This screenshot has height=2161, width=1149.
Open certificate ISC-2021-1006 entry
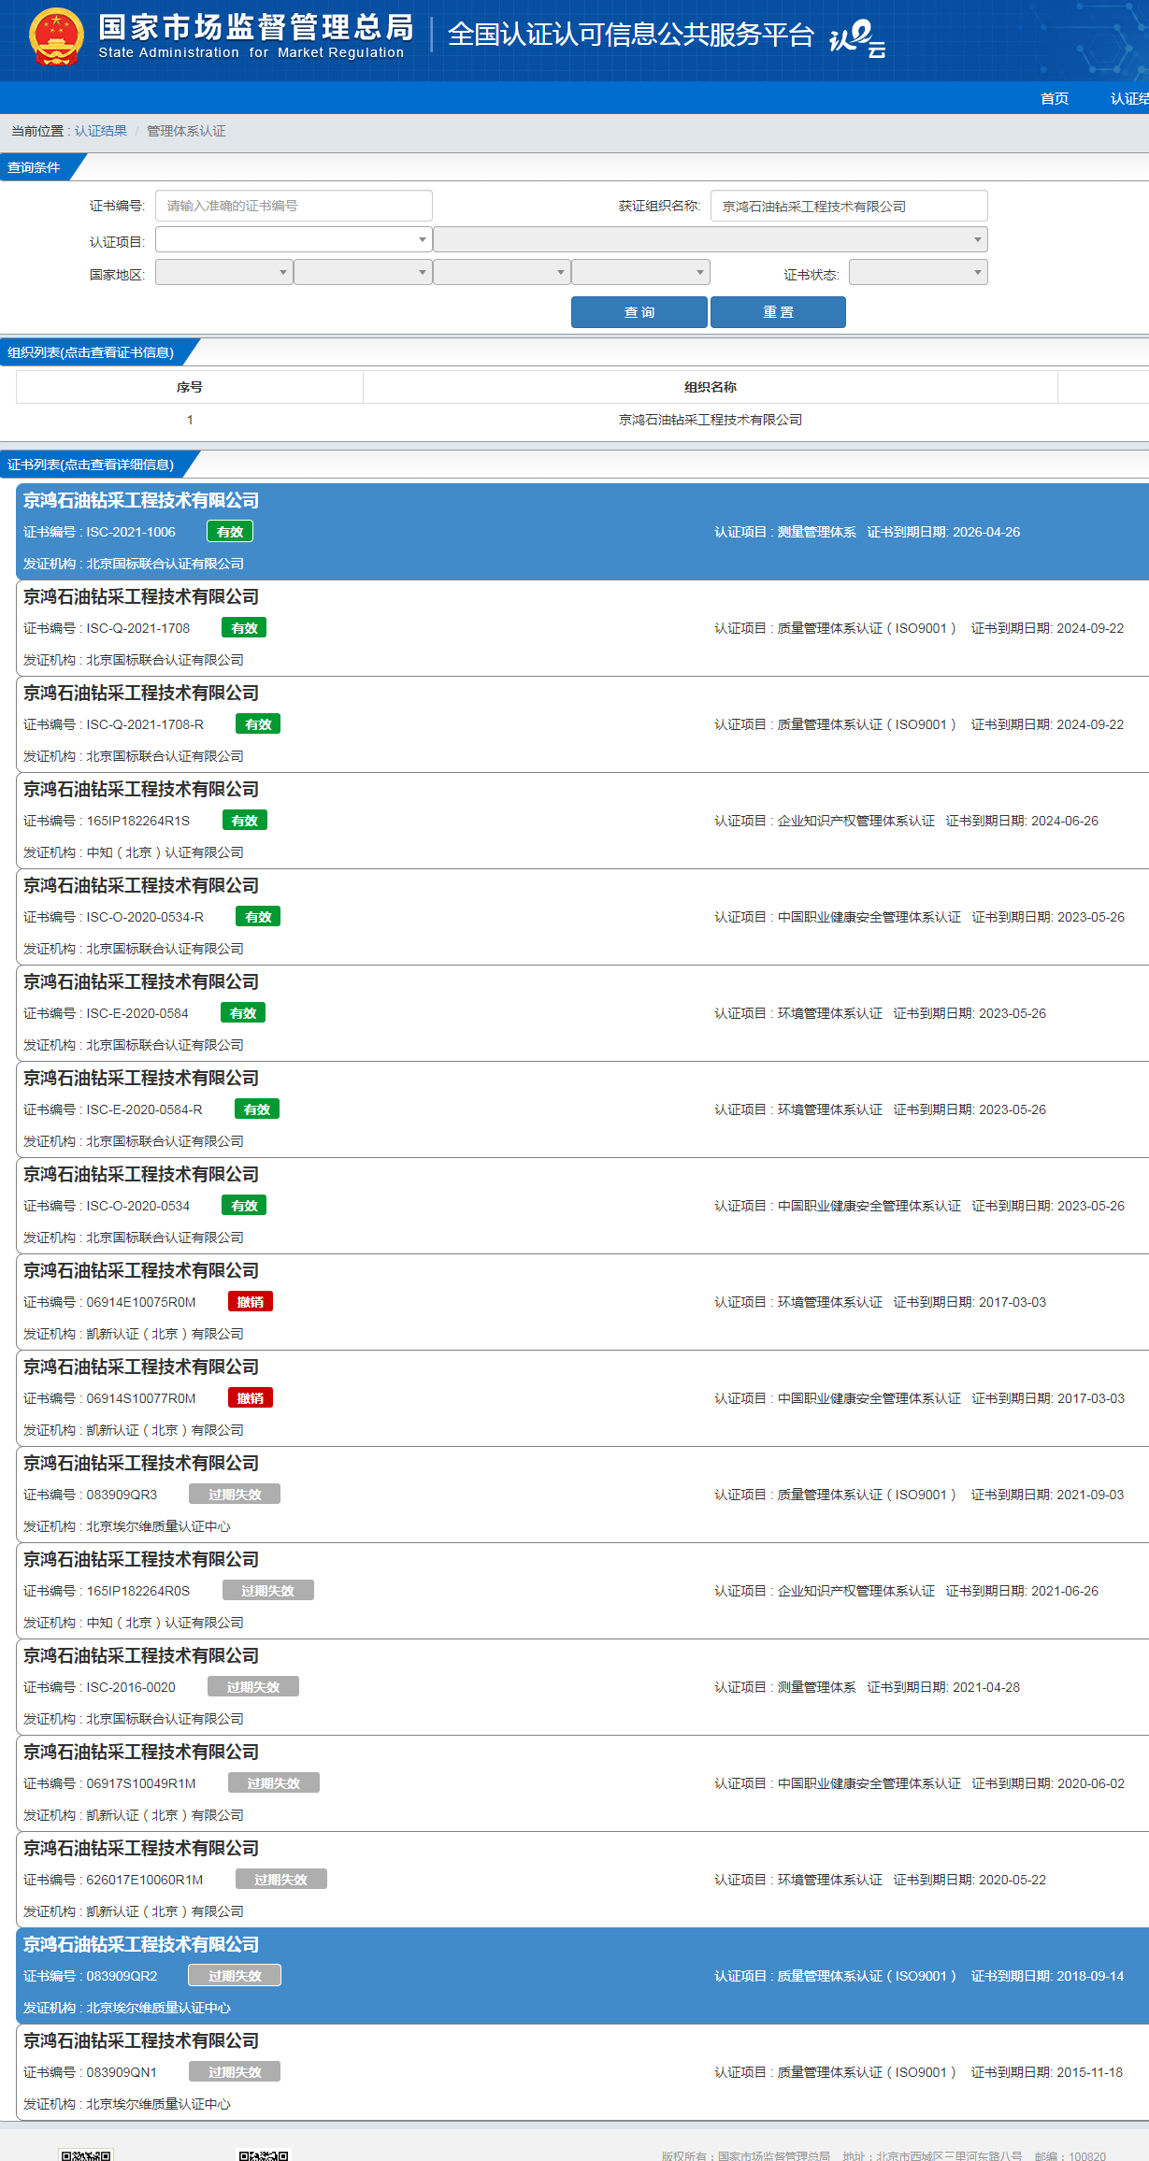tap(582, 531)
